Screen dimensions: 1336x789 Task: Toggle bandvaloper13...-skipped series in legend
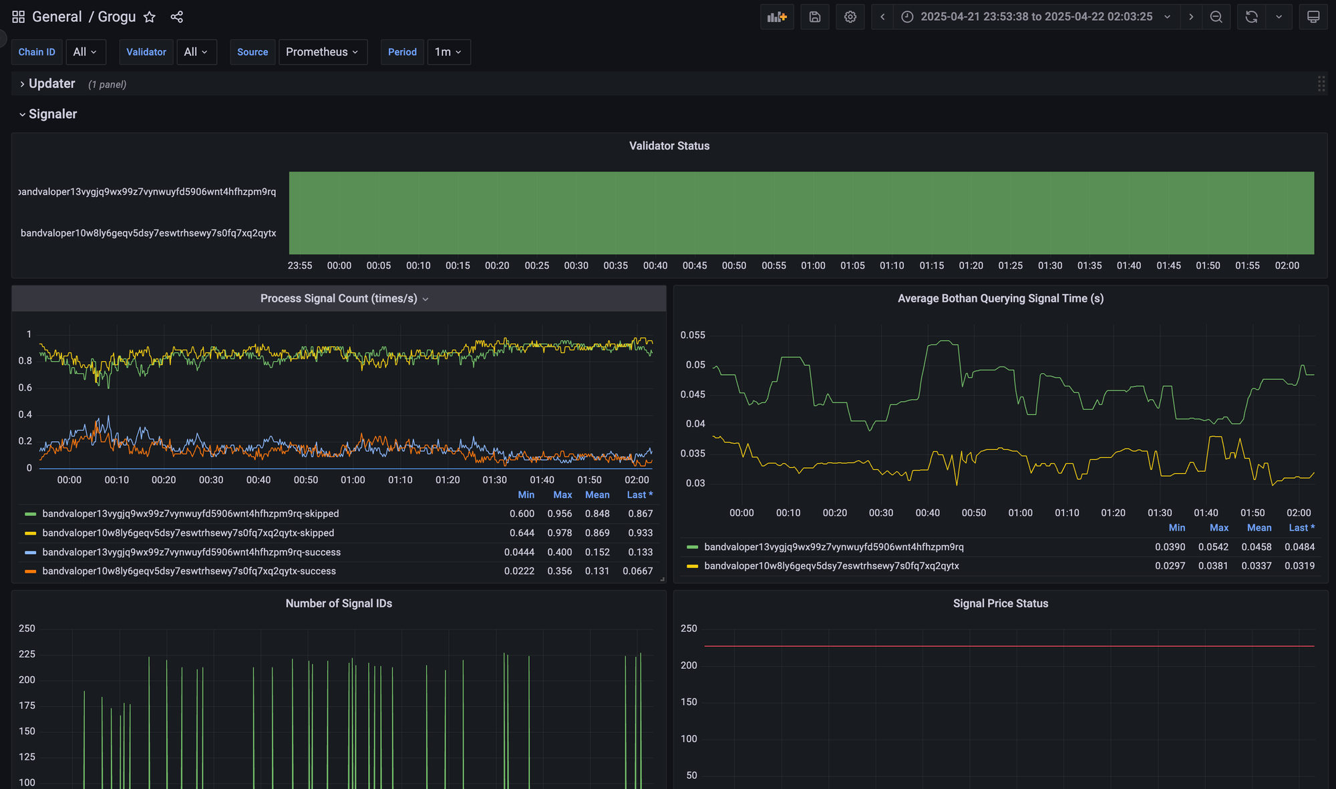[x=190, y=513]
